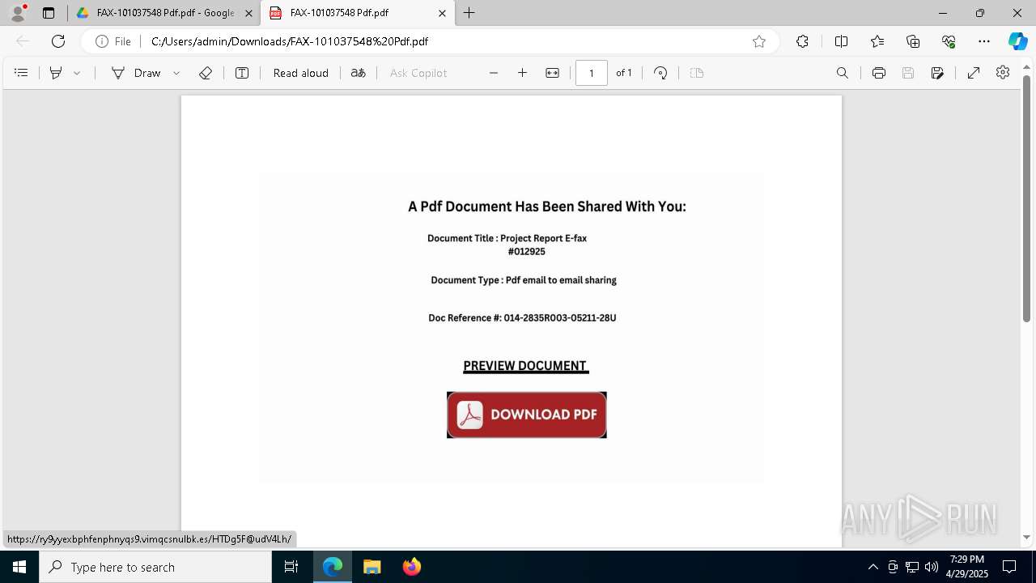
Task: Open a new browser tab
Action: click(469, 13)
